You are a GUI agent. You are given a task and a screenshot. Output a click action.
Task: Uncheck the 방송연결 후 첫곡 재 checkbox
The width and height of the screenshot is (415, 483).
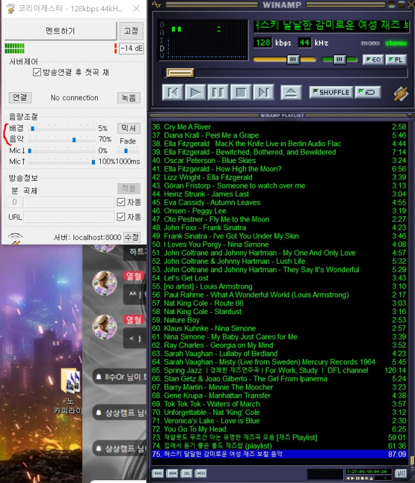37,72
